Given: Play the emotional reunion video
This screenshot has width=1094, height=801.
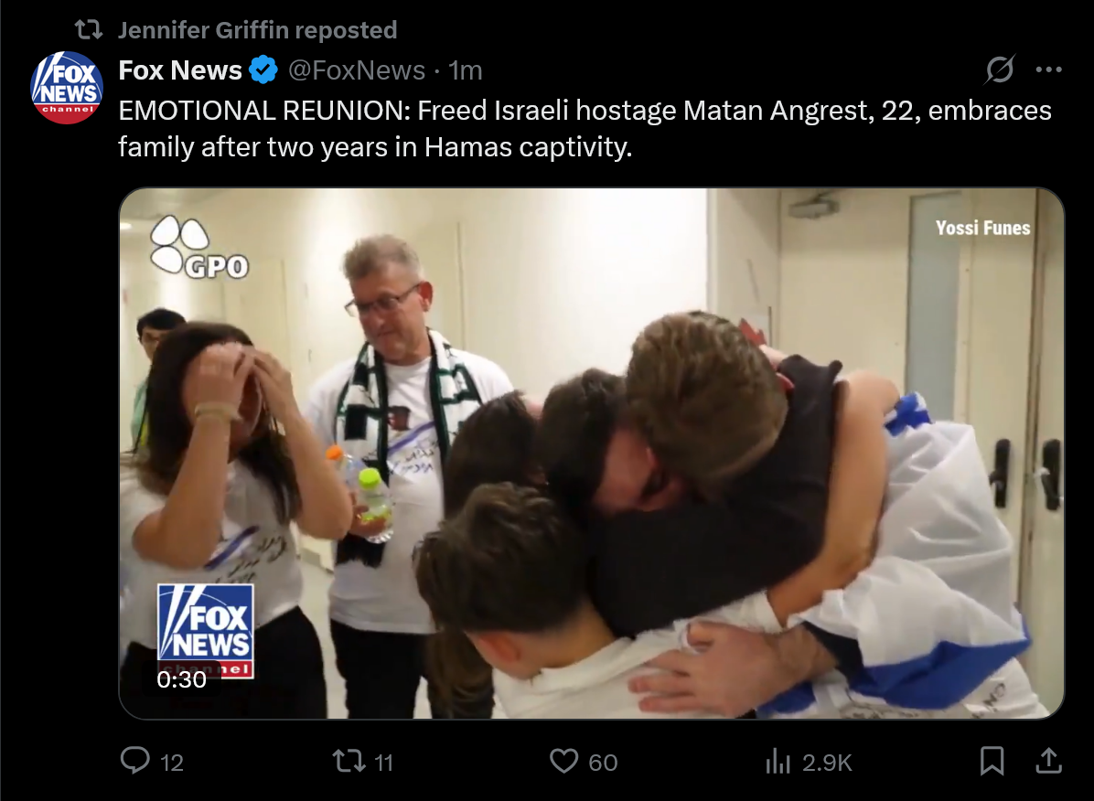Looking at the screenshot, I should (591, 453).
